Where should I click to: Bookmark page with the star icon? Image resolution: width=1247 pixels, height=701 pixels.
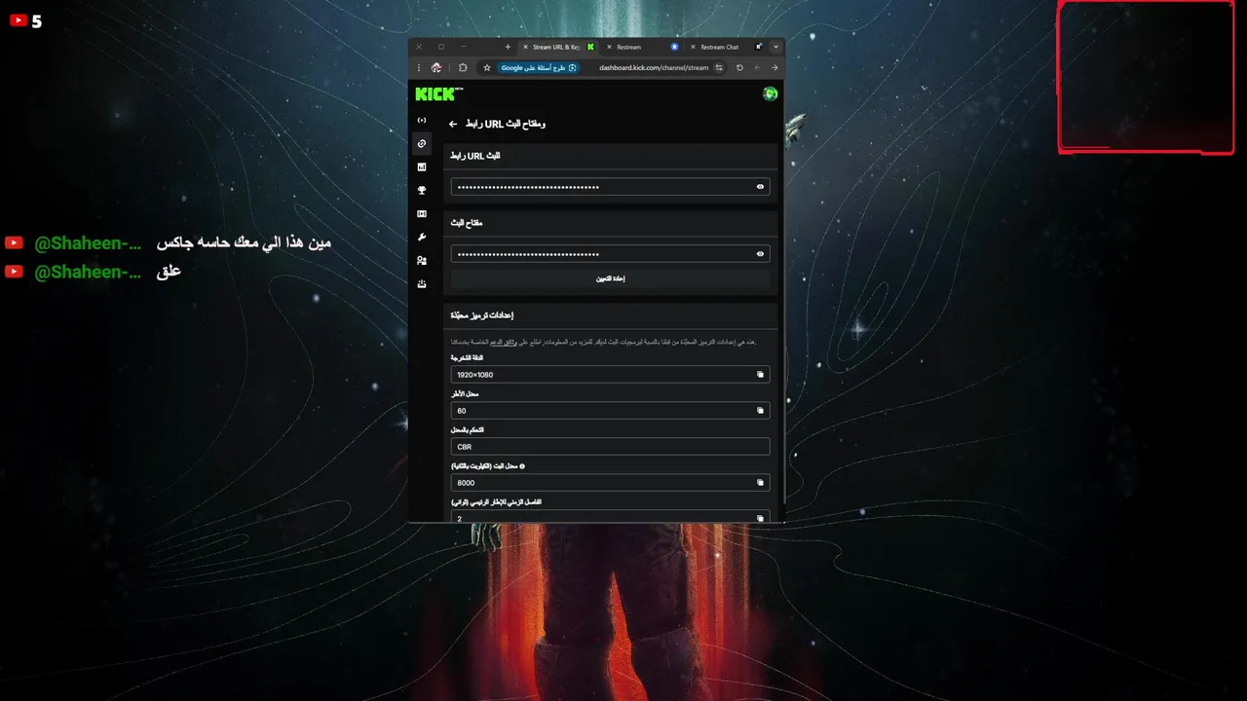tap(487, 68)
